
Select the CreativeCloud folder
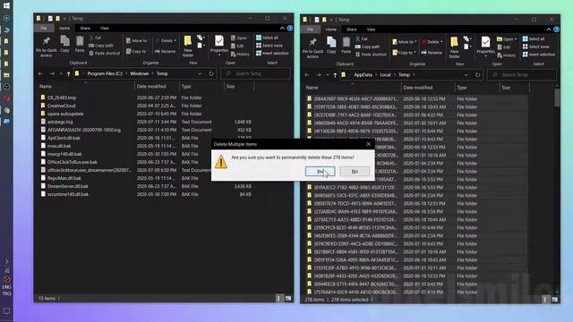click(62, 106)
